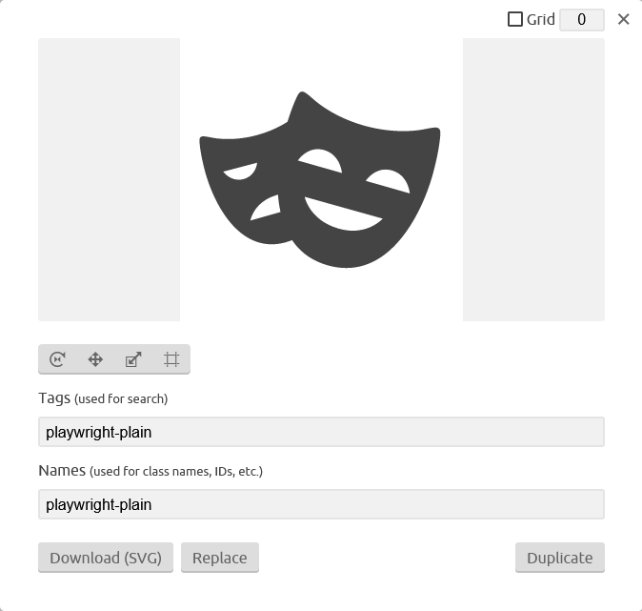Enable the Grid checkbox
Viewport: 642px width, 611px height.
(515, 19)
